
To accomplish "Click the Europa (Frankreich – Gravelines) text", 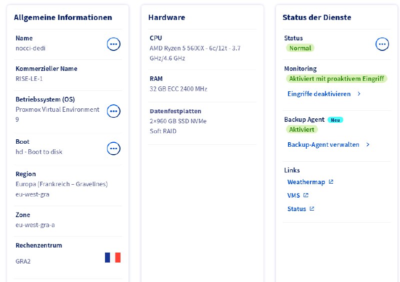I will tap(61, 184).
